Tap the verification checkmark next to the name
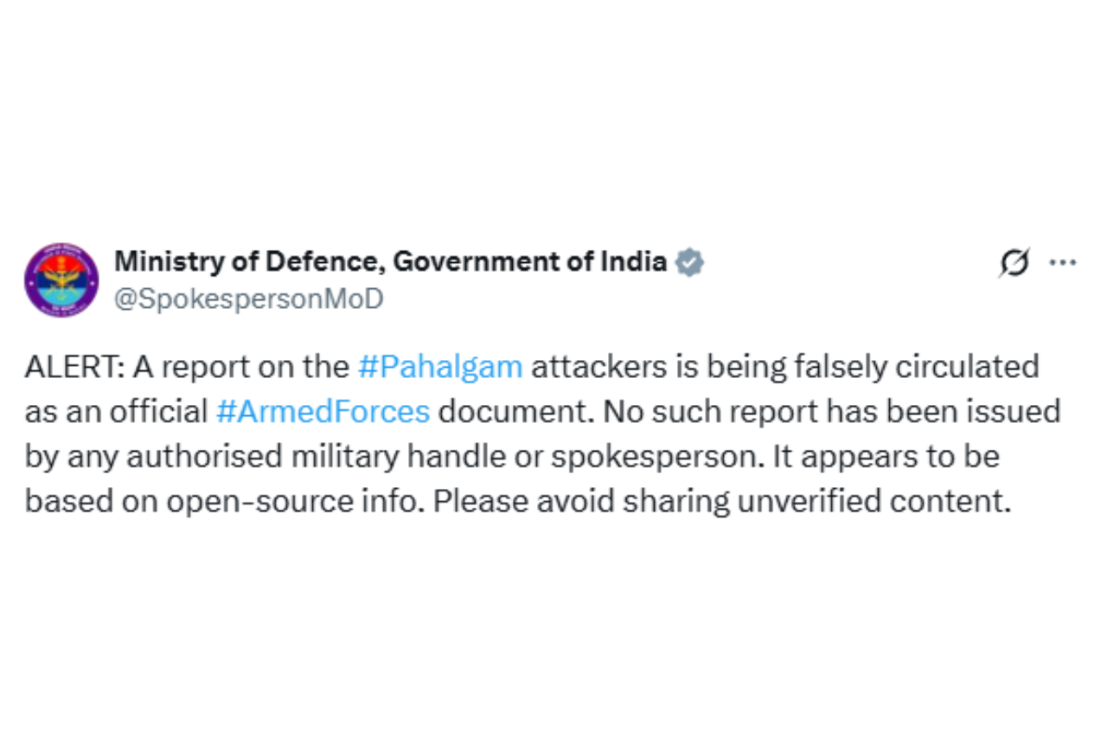This screenshot has width=1107, height=738. [689, 260]
